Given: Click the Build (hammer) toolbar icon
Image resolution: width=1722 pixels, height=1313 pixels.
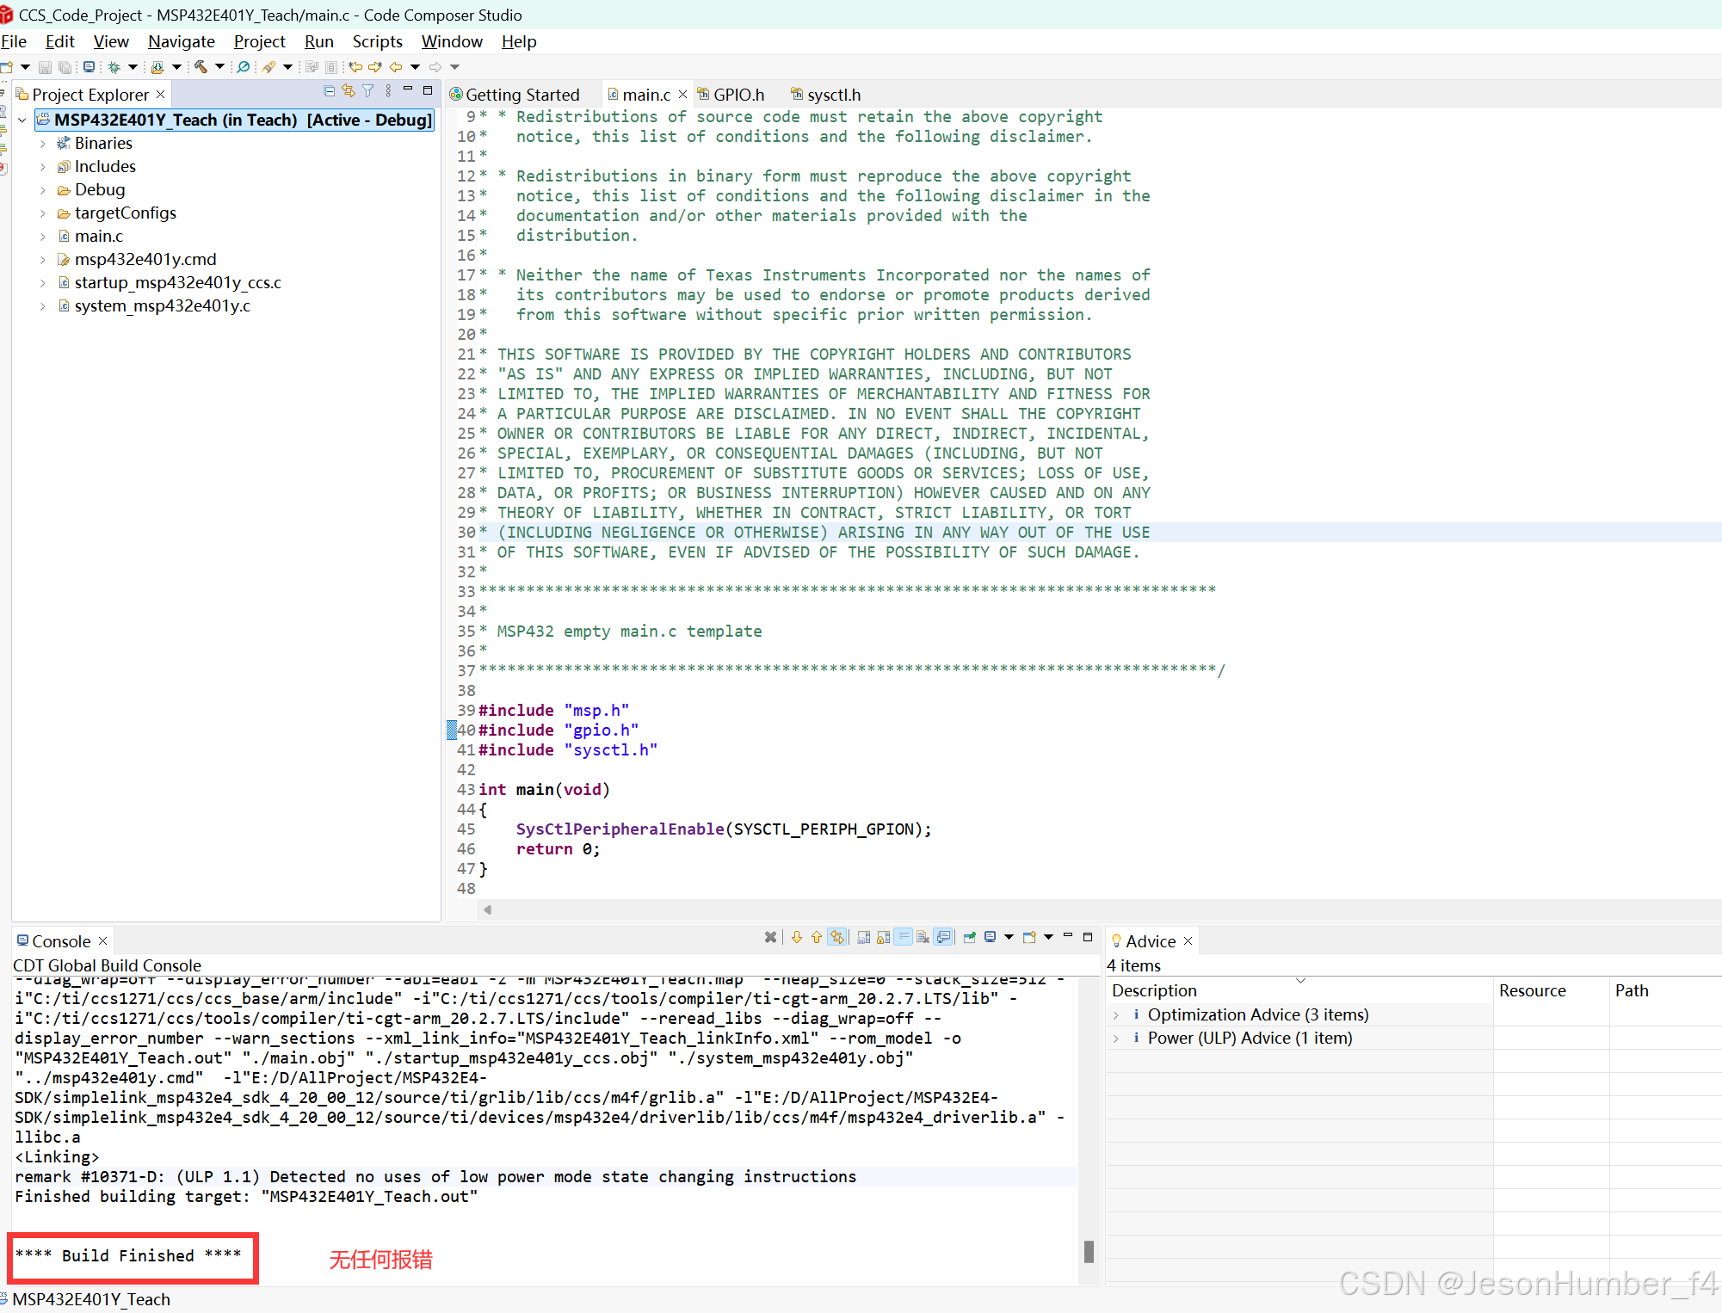Looking at the screenshot, I should pos(200,67).
